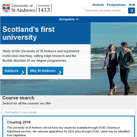Click the Subjects button

pos(14,71)
